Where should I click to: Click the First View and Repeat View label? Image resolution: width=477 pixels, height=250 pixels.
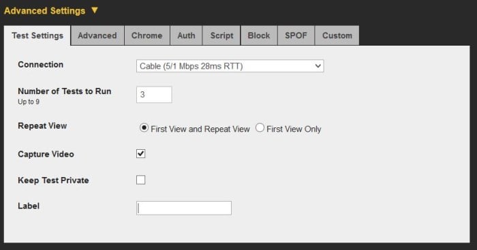[200, 129]
